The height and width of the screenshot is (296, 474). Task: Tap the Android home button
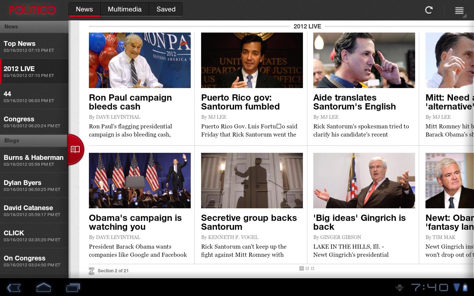[x=43, y=287]
